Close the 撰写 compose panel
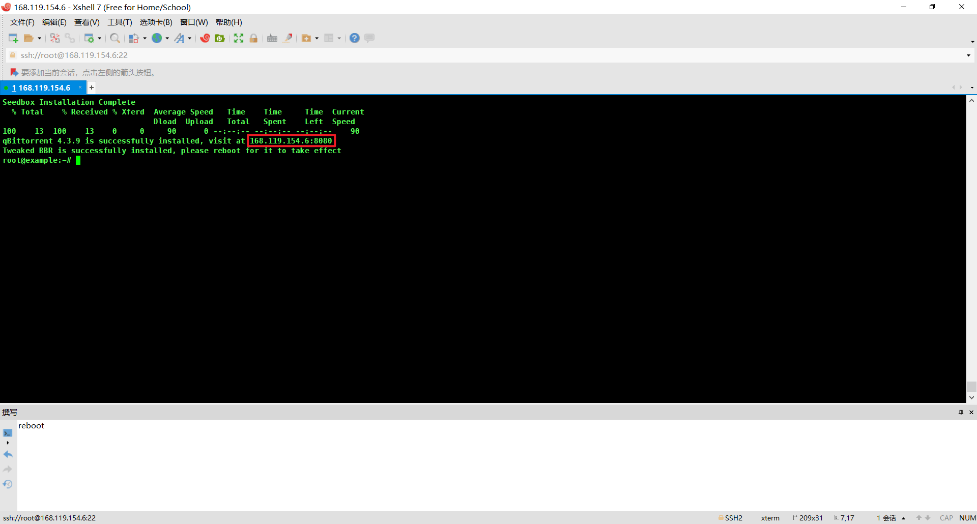The height and width of the screenshot is (524, 977). 971,412
